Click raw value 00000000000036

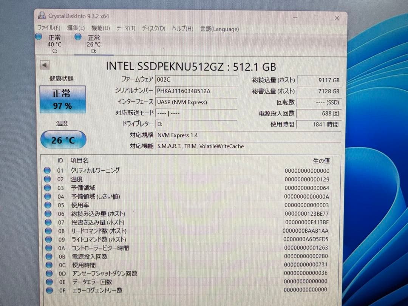click(306, 273)
